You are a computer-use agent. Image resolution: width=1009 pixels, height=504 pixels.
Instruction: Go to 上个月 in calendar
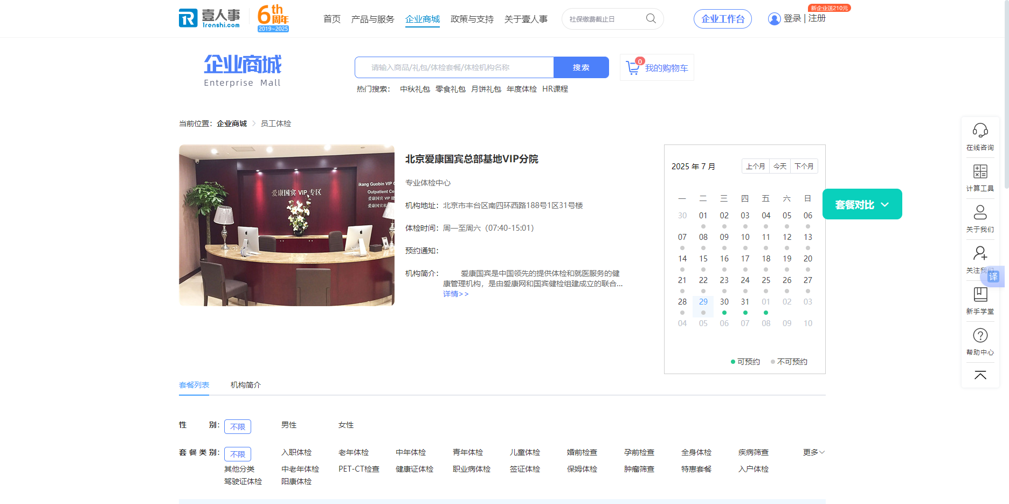coord(756,166)
